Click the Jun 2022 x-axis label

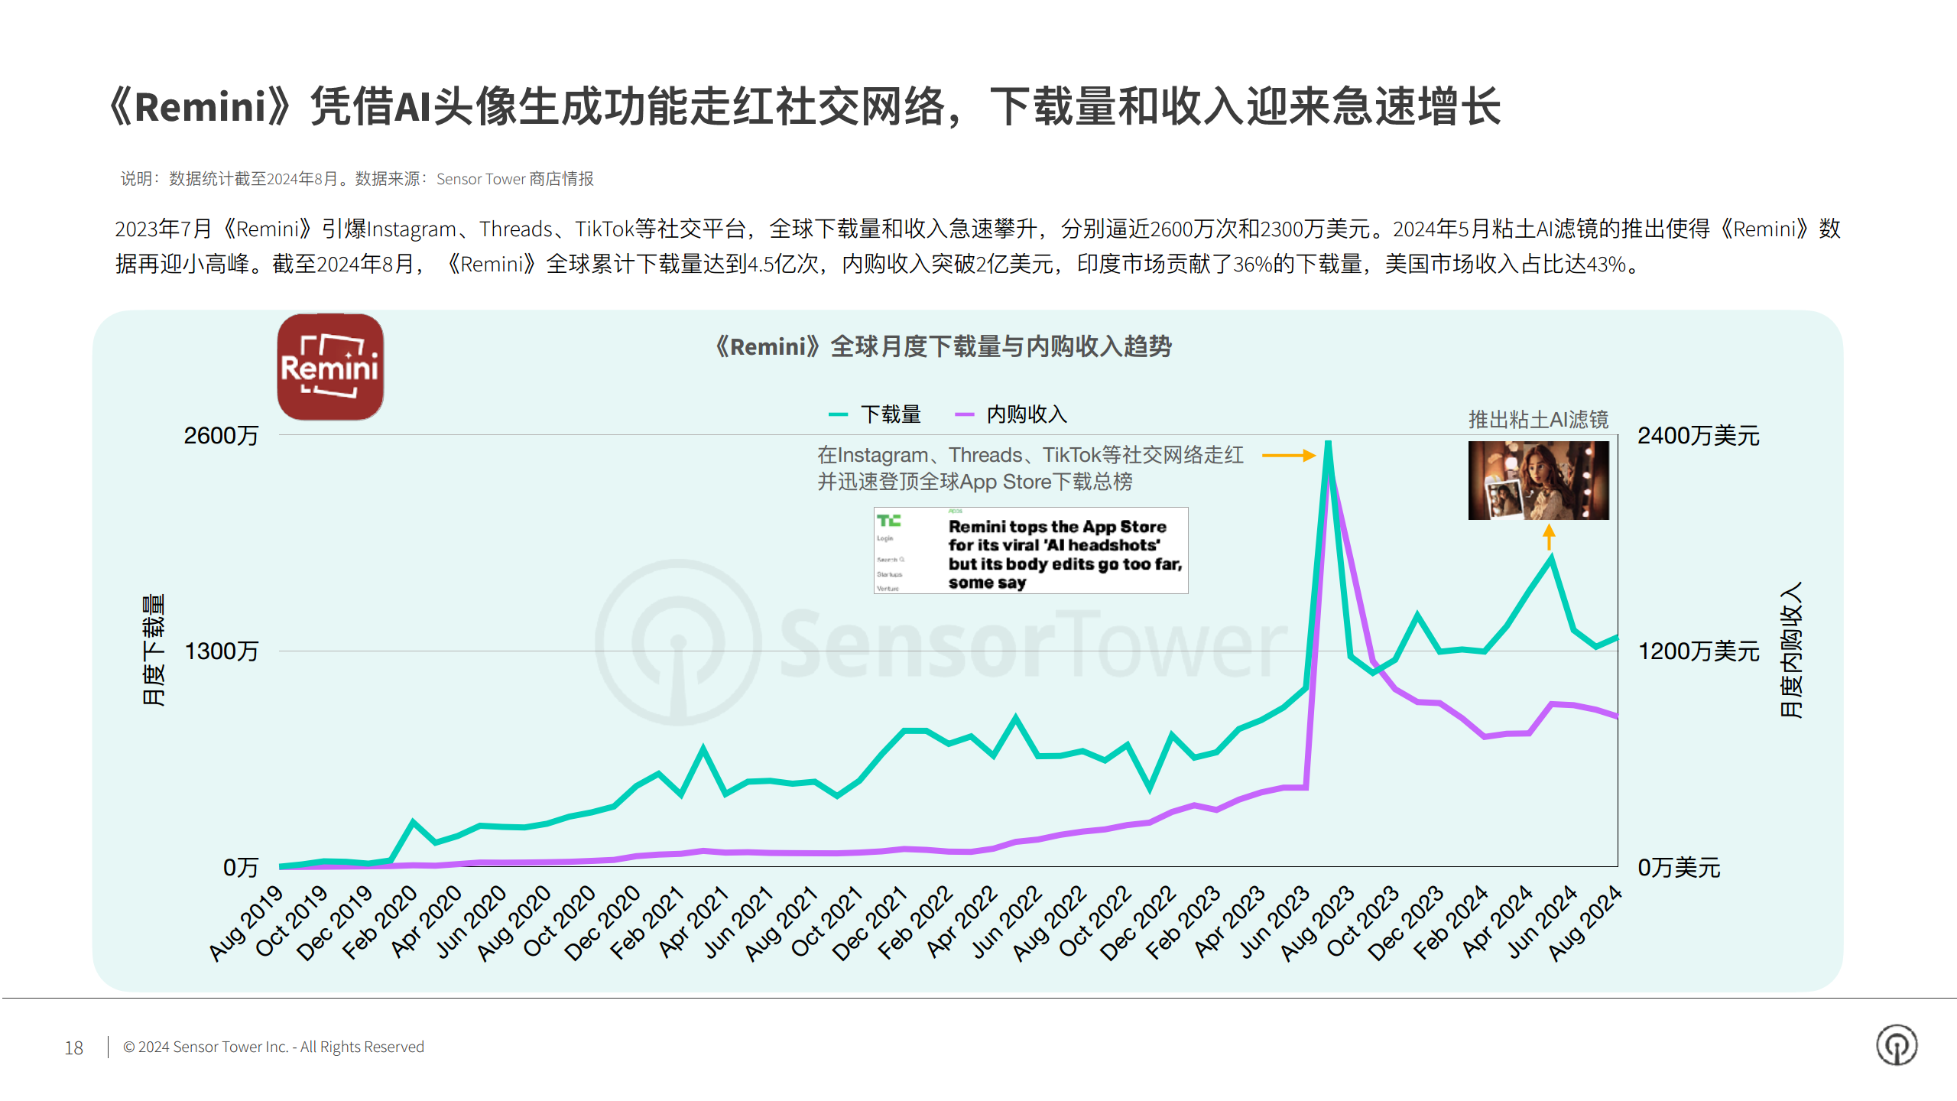[x=1006, y=921]
